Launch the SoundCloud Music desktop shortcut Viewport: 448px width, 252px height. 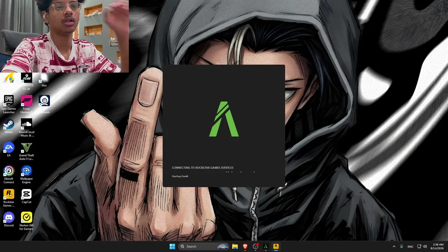coord(27,128)
